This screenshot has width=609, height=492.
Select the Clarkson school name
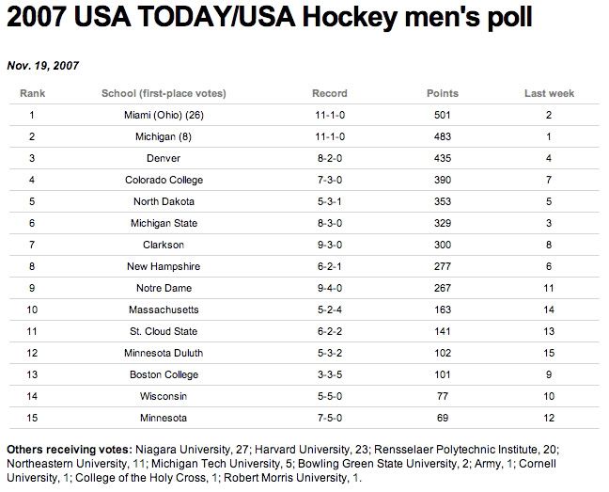coord(164,245)
